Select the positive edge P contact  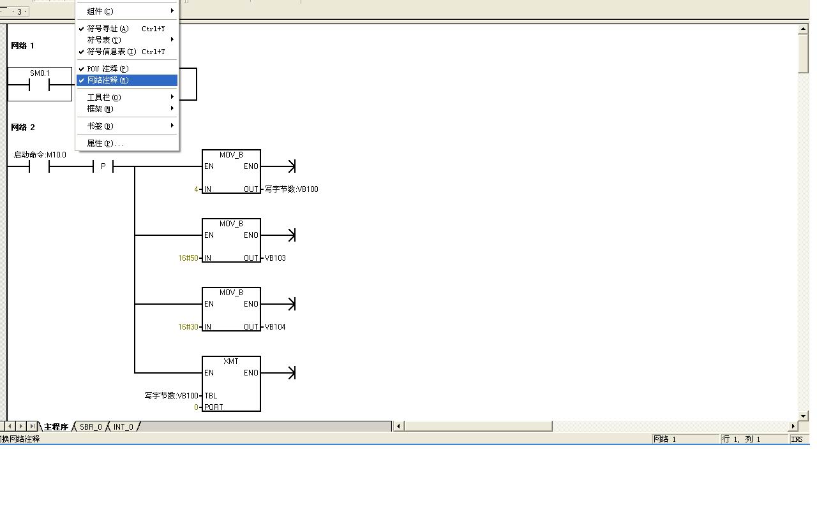click(103, 167)
